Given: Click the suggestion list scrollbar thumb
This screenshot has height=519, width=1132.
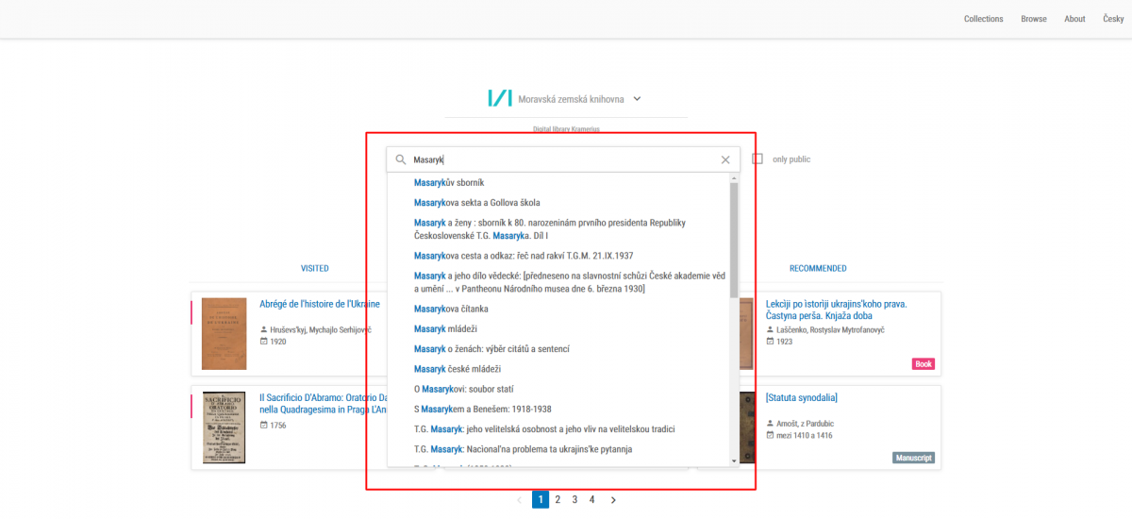Looking at the screenshot, I should 735,241.
